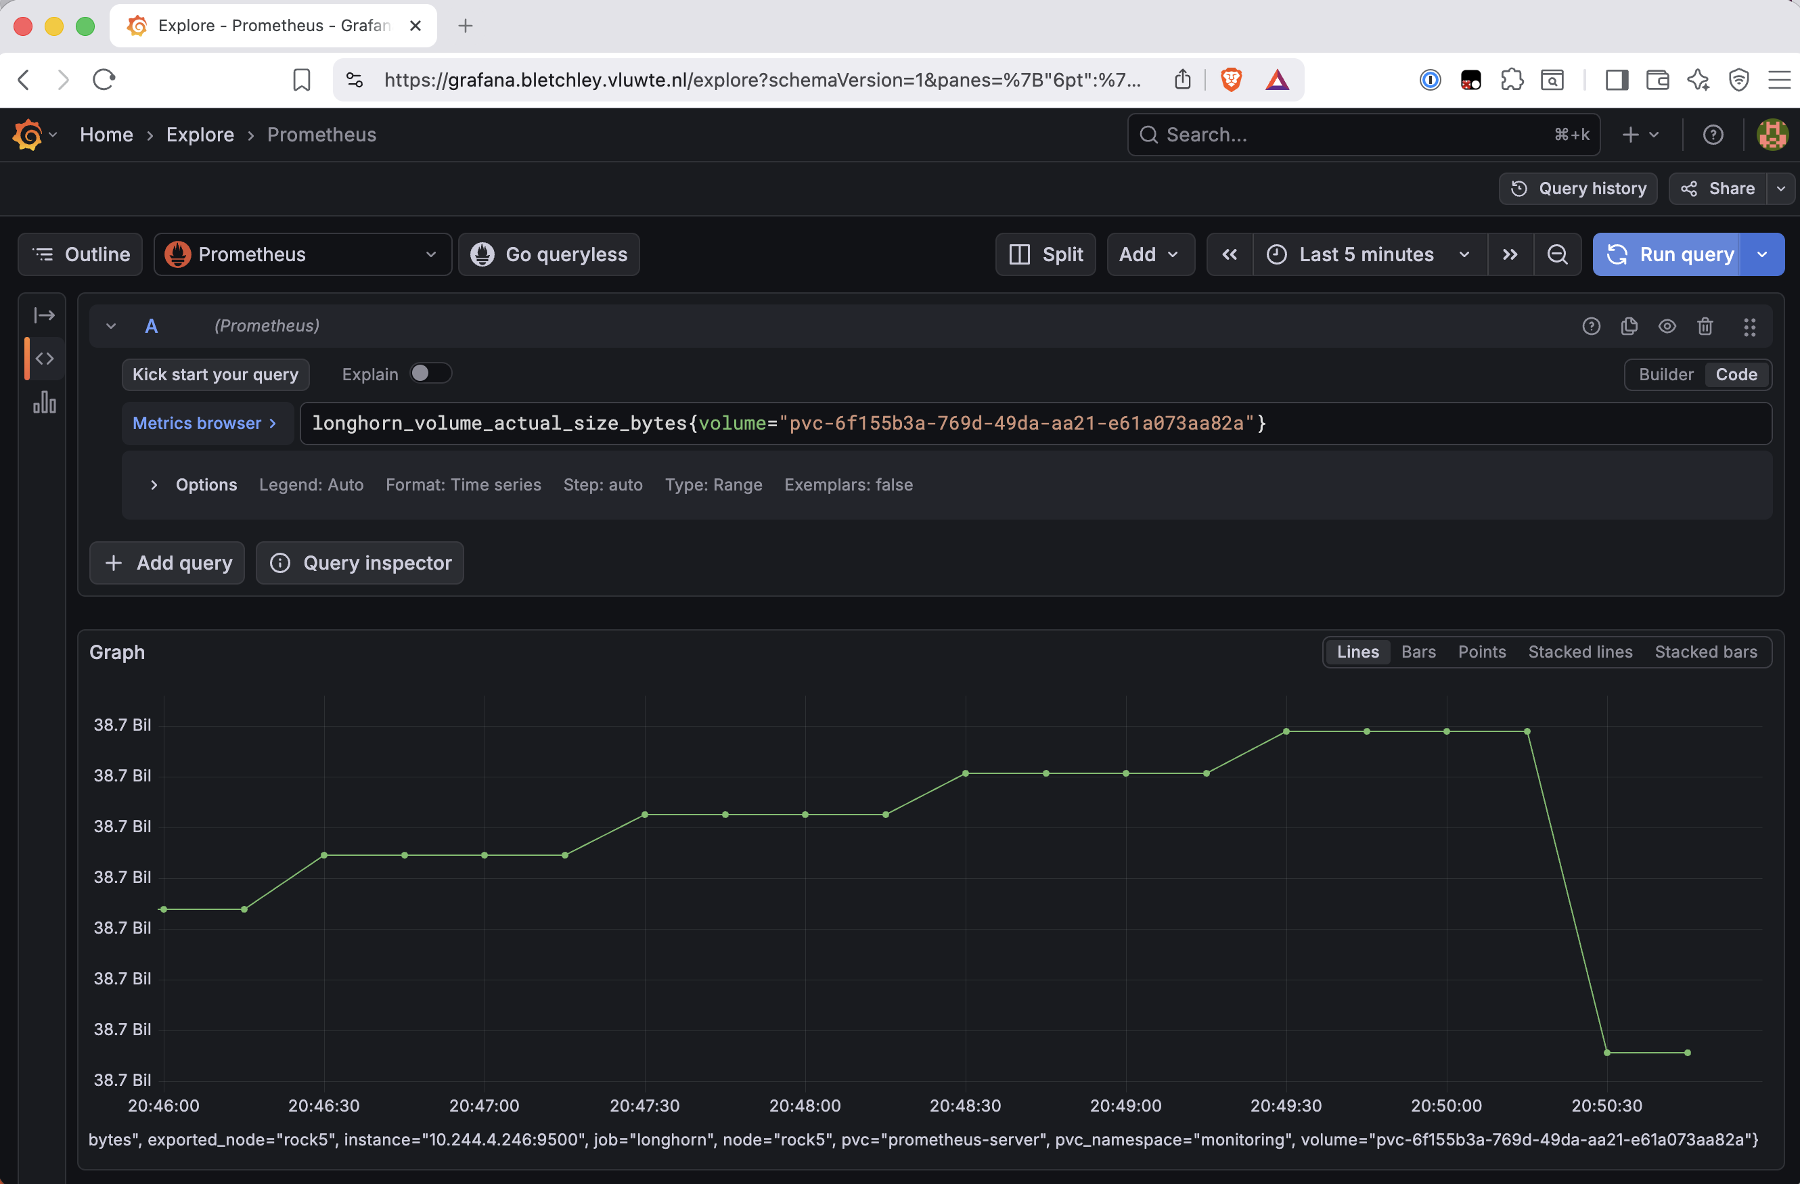Click the page share icon in address bar
Viewport: 1800px width, 1184px height.
point(1183,79)
